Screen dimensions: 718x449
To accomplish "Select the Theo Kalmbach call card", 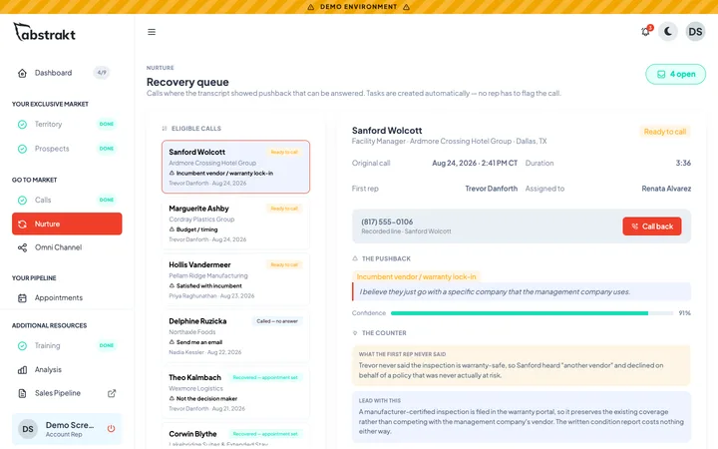I will click(235, 392).
